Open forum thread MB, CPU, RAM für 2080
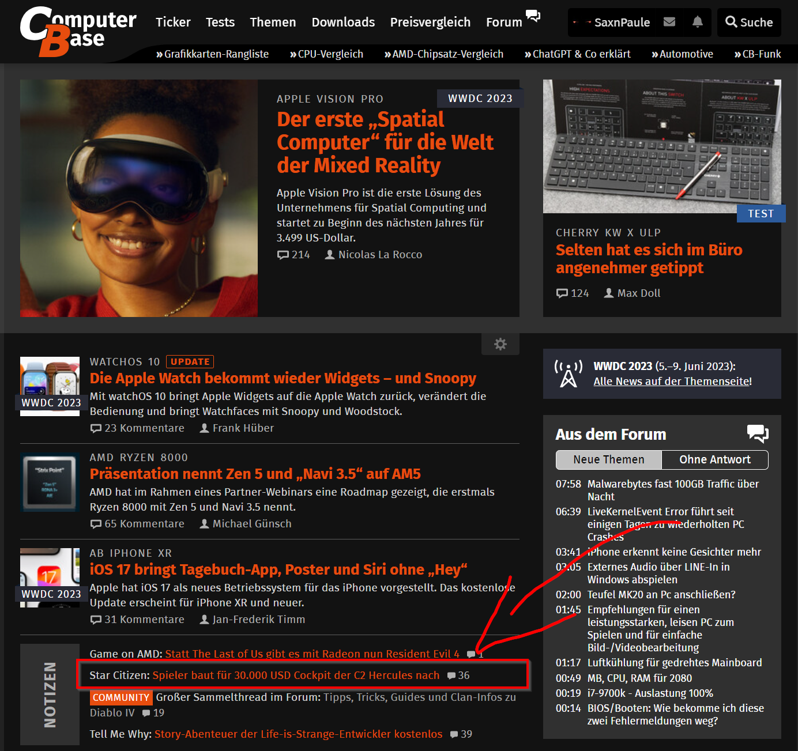 pos(640,678)
